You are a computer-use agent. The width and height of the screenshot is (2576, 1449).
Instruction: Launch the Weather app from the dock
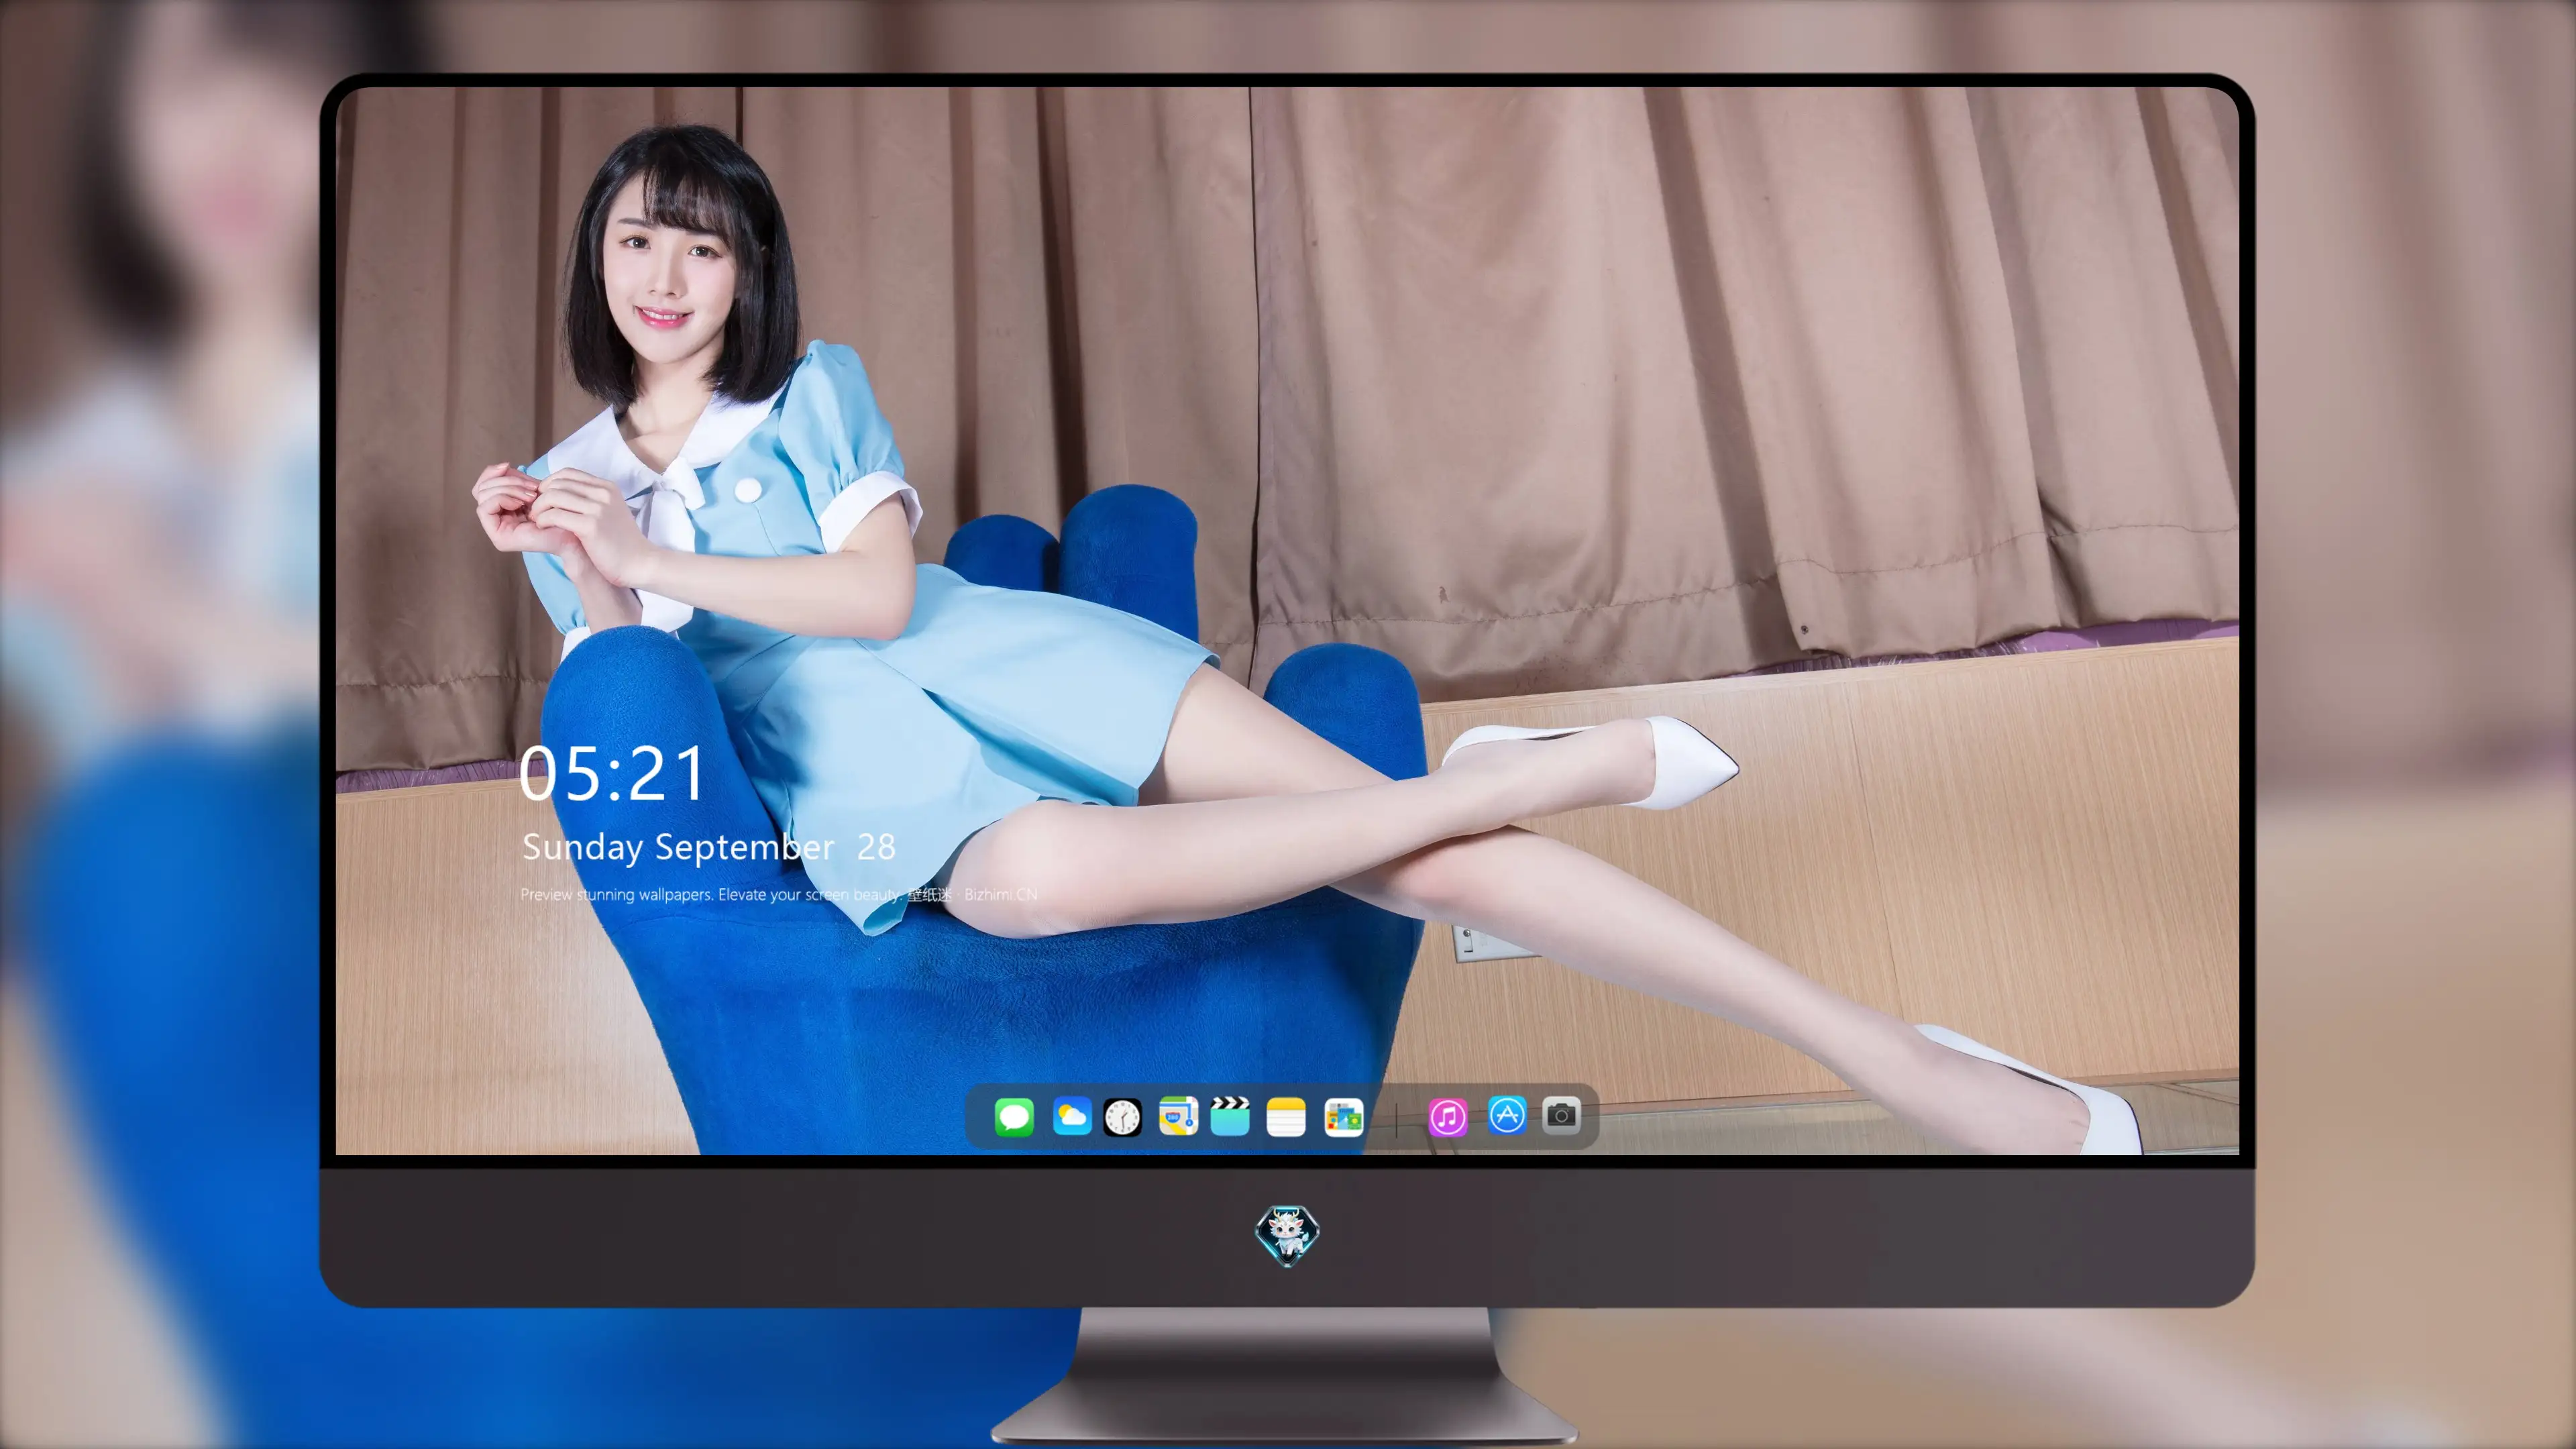click(x=1072, y=1116)
